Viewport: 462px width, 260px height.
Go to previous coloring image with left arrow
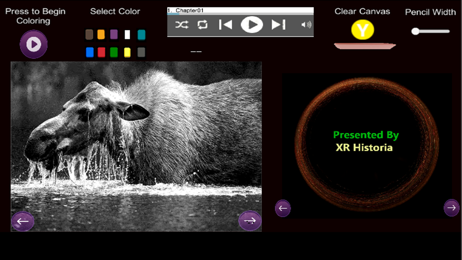pos(23,221)
